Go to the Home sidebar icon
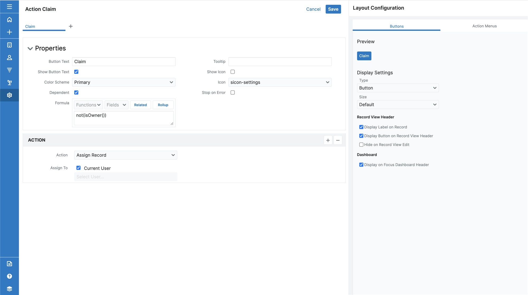 [10, 20]
